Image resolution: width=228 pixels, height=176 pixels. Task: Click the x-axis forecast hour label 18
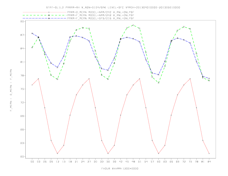pyautogui.click(x=70, y=162)
